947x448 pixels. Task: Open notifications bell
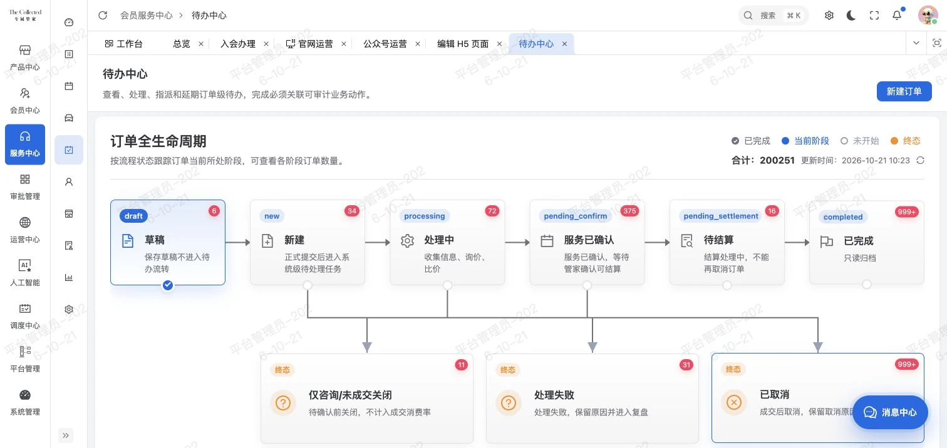[x=897, y=16]
